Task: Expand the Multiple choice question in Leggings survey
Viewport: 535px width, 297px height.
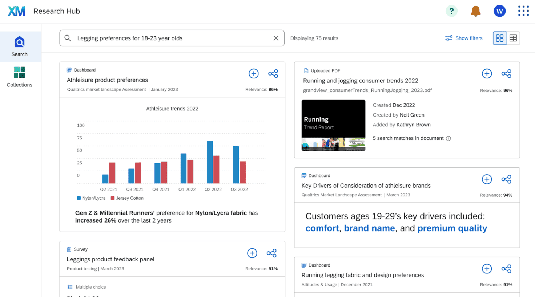Action: pyautogui.click(x=90, y=287)
